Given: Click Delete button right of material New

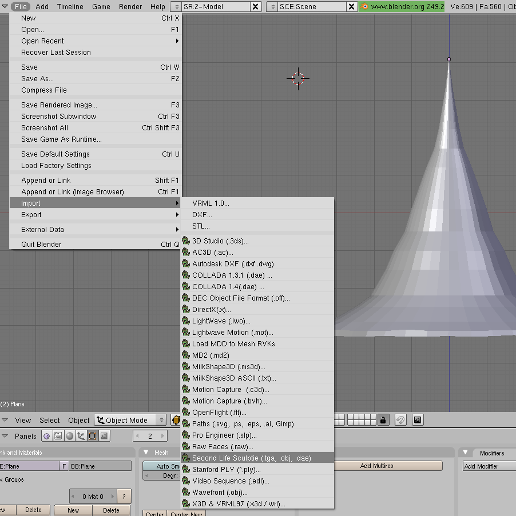Looking at the screenshot, I should [111, 510].
